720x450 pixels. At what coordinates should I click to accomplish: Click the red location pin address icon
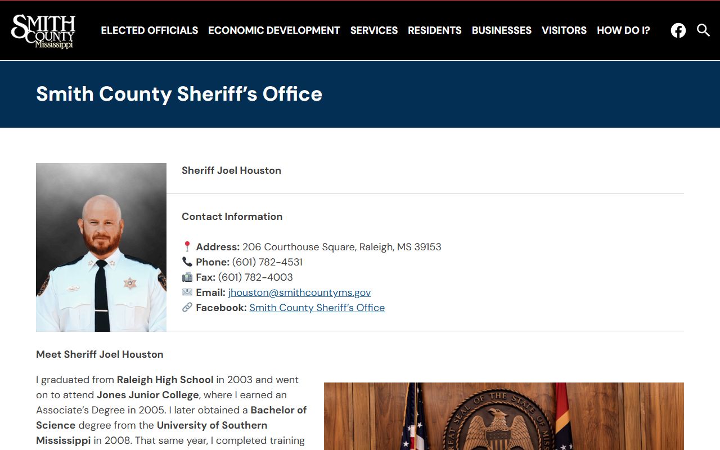coord(187,247)
